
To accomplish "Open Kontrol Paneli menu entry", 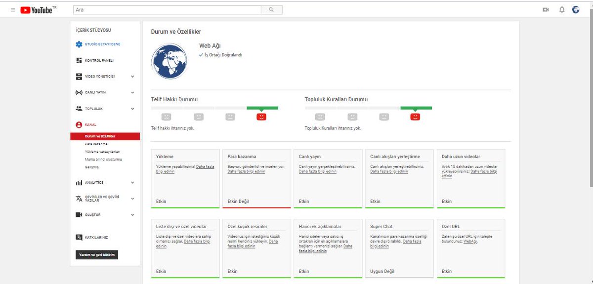I will [x=99, y=61].
